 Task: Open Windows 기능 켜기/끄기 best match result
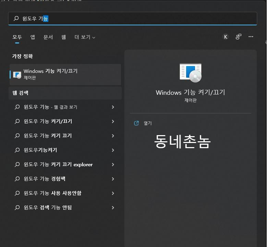click(x=65, y=75)
